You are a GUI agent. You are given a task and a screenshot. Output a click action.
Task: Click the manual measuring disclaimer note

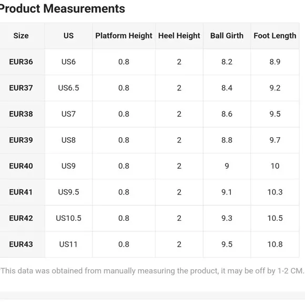pyautogui.click(x=152, y=271)
